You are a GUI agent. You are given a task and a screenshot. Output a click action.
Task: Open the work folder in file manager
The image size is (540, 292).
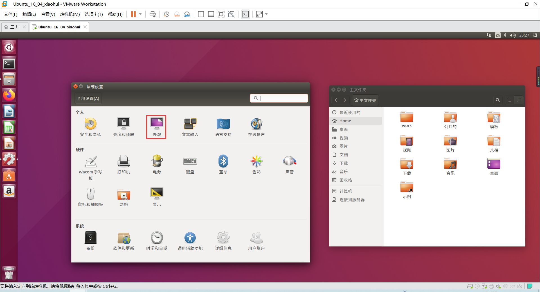click(407, 120)
